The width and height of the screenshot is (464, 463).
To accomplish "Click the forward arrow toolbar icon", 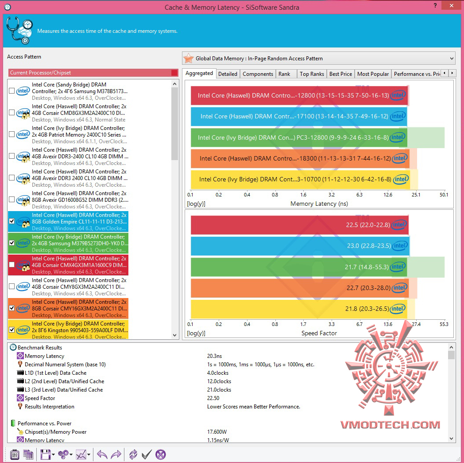I will (x=116, y=455).
